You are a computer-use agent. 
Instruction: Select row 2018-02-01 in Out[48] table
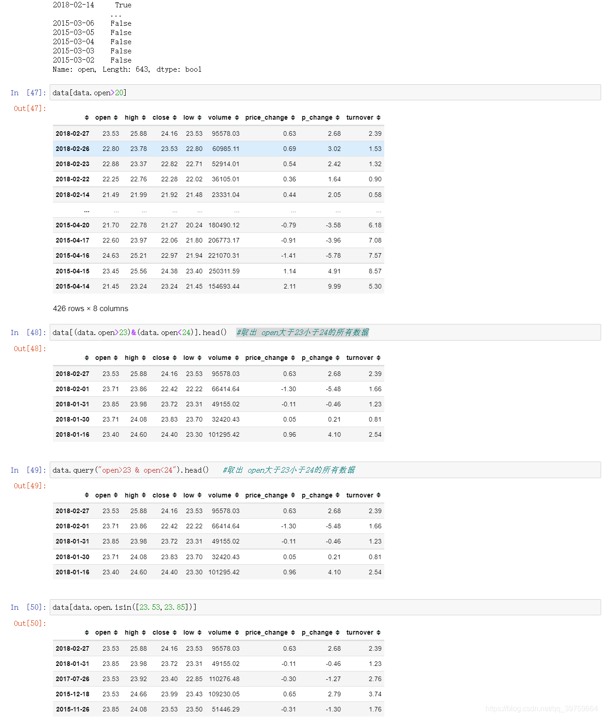coord(218,389)
